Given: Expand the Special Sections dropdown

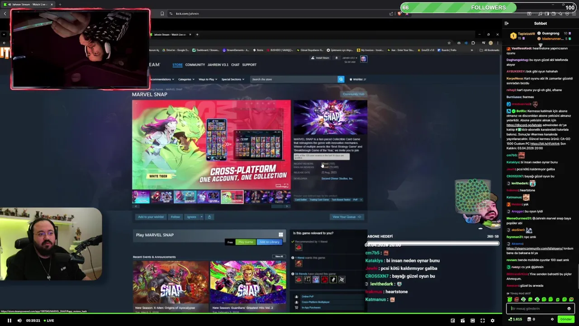Looking at the screenshot, I should [233, 79].
